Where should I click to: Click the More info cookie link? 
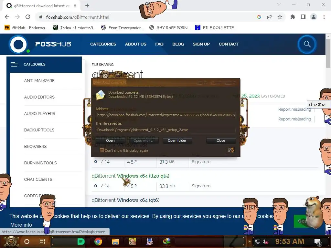[x=21, y=225]
